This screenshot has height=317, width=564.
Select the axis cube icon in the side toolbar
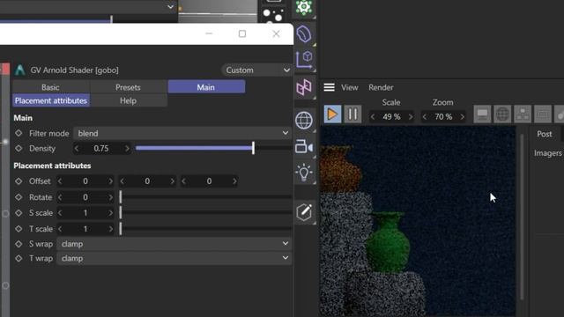pos(304,59)
